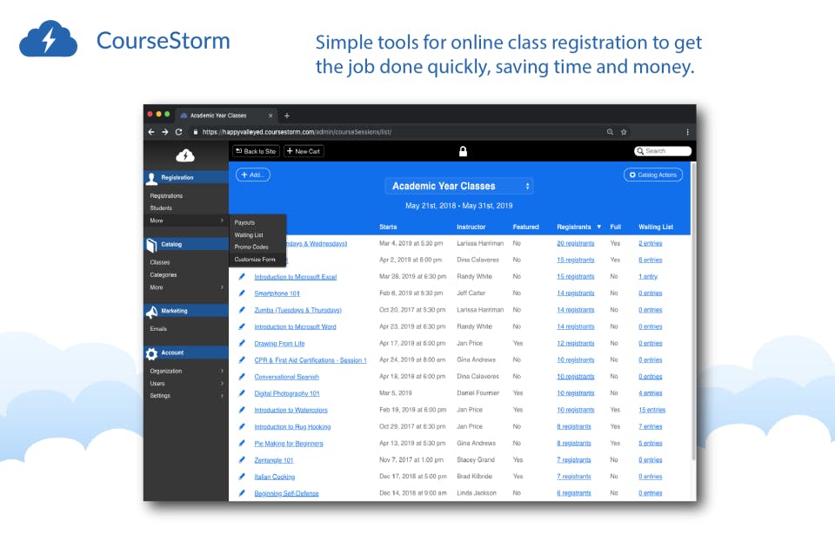Open Categories in the sidebar
The width and height of the screenshot is (835, 547).
pos(163,275)
